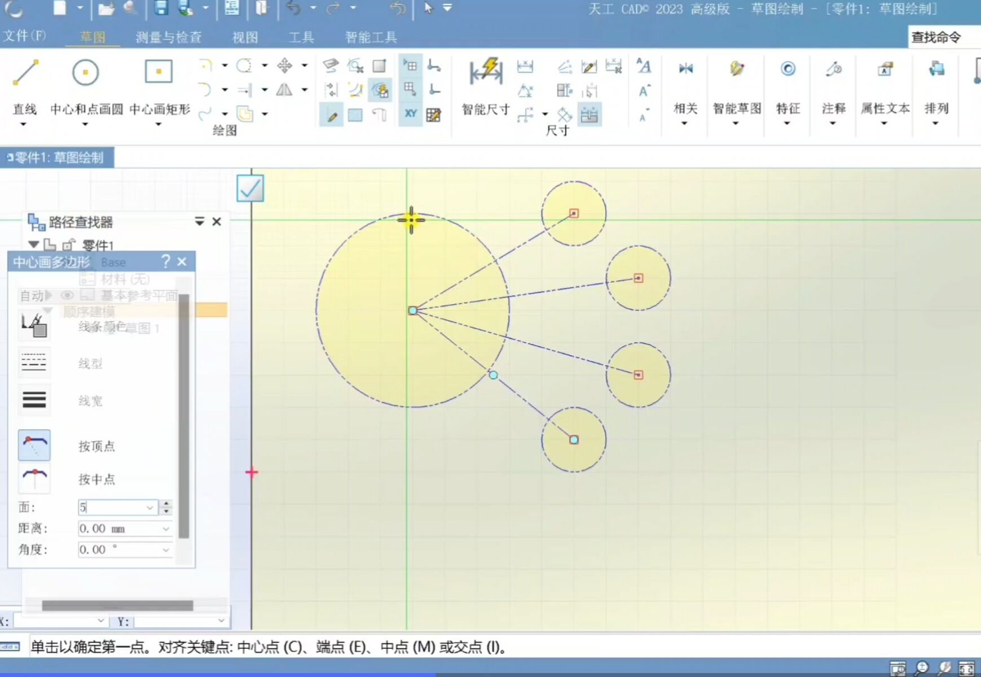
Task: Click the text style 'A' icon
Action: point(644,65)
